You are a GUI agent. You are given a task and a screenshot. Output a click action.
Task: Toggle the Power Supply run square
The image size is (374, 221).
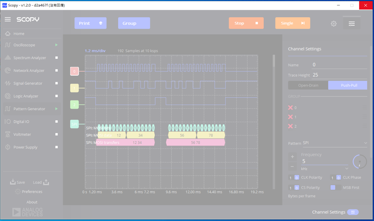click(x=56, y=147)
